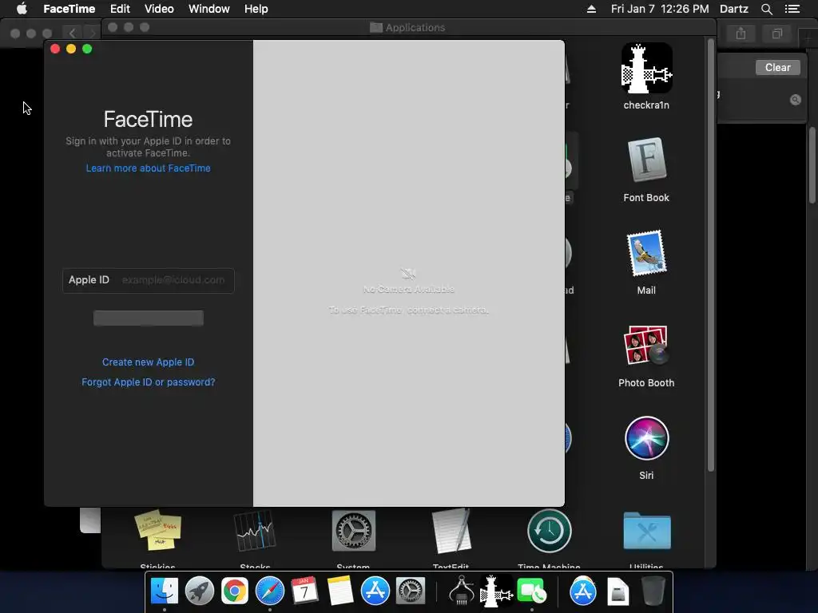This screenshot has height=613, width=818.
Task: Click Forgot Apple ID or password link
Action: click(x=148, y=382)
